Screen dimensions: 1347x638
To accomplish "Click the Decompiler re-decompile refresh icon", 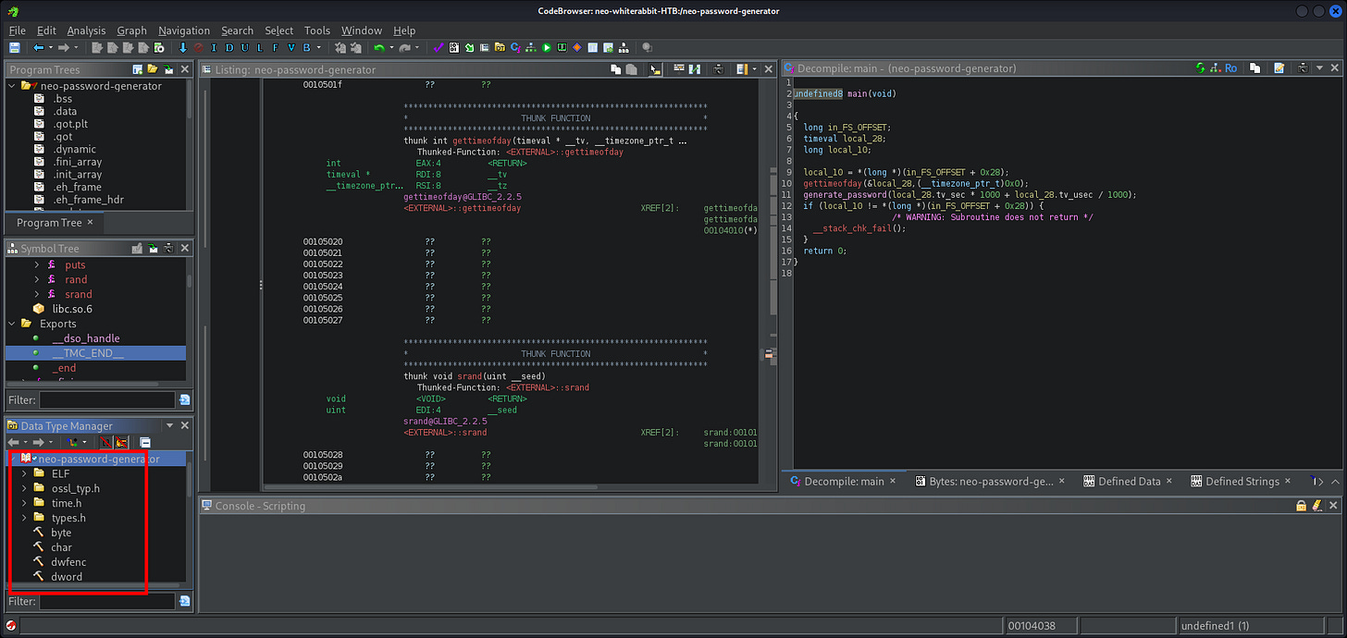I will [1201, 68].
